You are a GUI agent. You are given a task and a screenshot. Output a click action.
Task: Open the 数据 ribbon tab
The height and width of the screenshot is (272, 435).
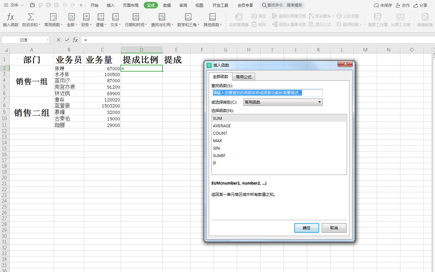(x=167, y=5)
